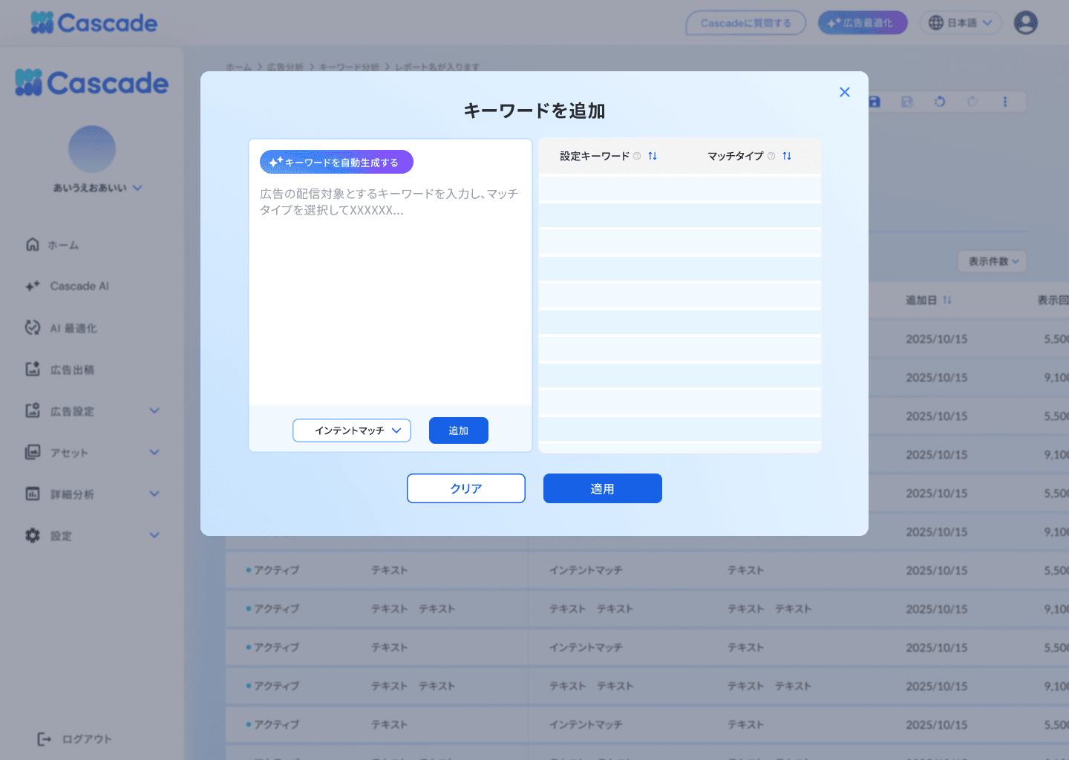Open the 表示件数 dropdown

(992, 261)
